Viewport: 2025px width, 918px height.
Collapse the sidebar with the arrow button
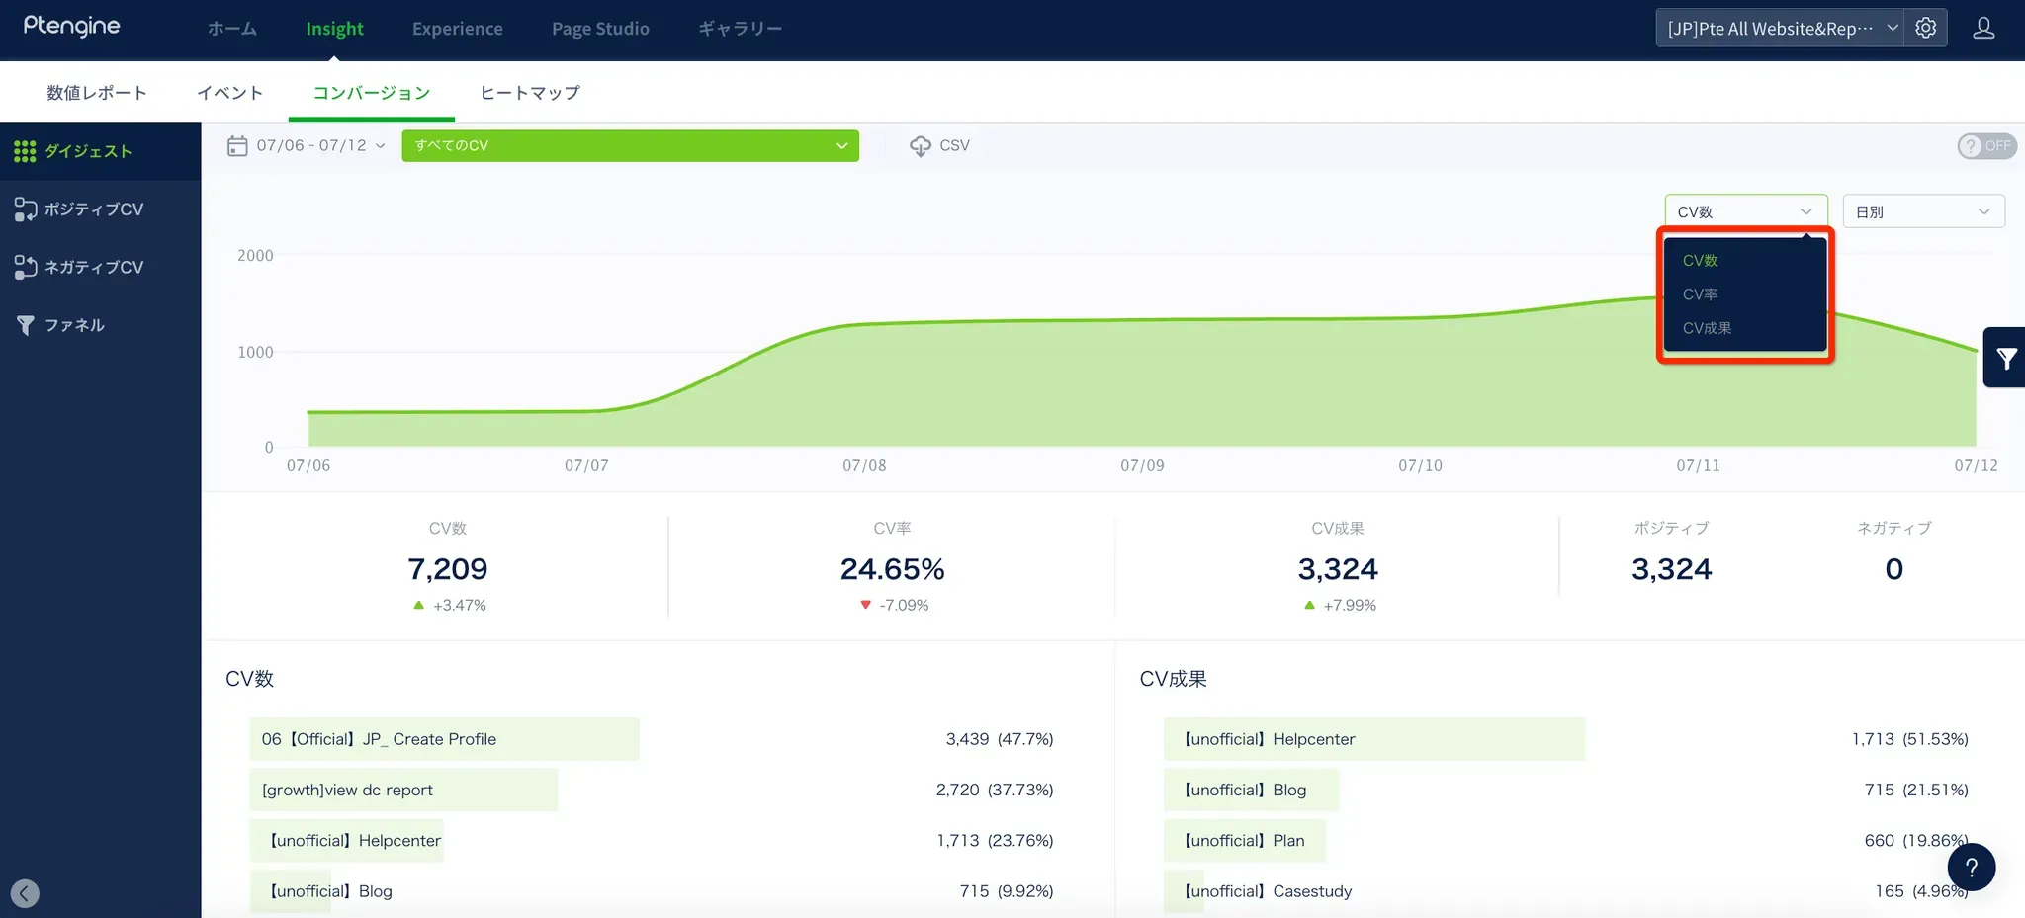pos(25,893)
